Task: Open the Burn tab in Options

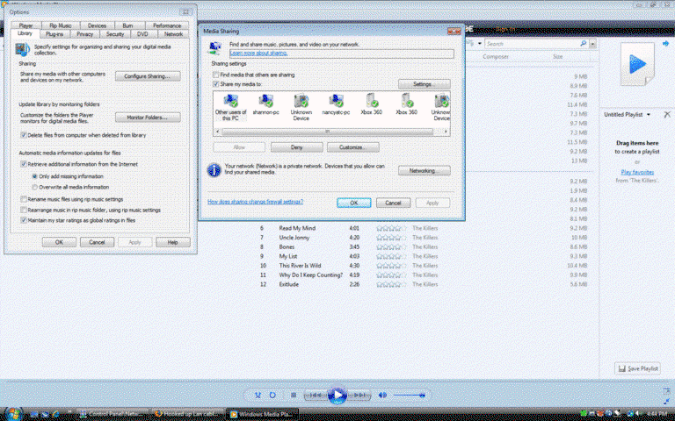Action: pyautogui.click(x=127, y=25)
